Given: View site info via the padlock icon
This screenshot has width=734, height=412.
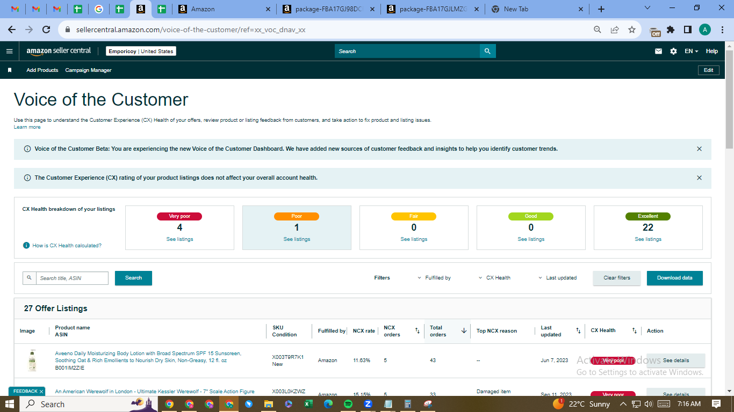Looking at the screenshot, I should click(x=68, y=30).
